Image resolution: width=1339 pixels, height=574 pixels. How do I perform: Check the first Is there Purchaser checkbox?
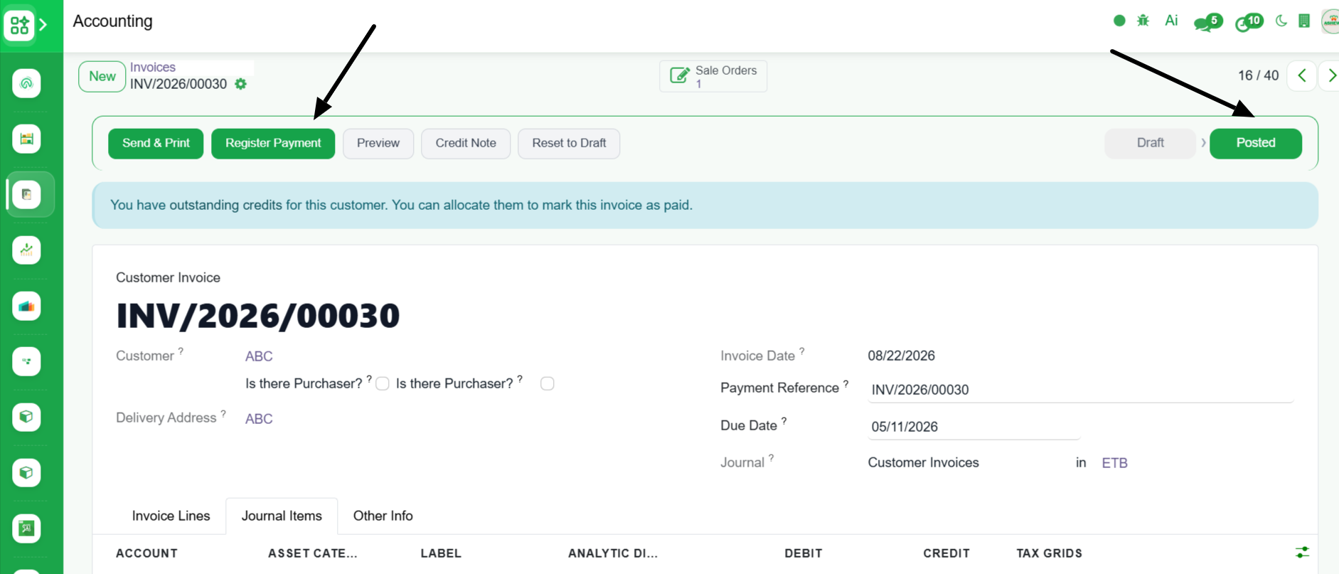[383, 384]
